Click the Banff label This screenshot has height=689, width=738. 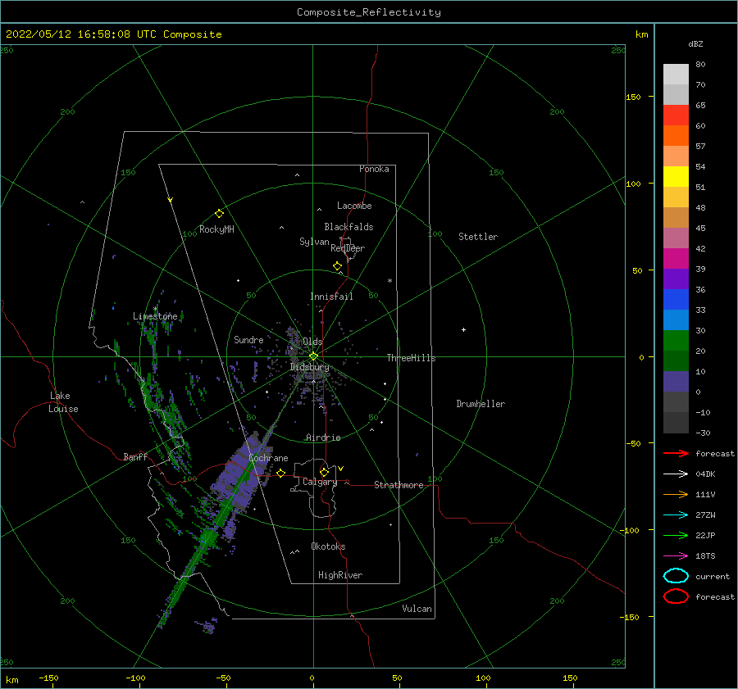135,457
